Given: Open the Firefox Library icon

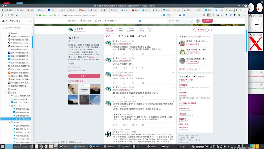Looking at the screenshot, I should pyautogui.click(x=204, y=15).
